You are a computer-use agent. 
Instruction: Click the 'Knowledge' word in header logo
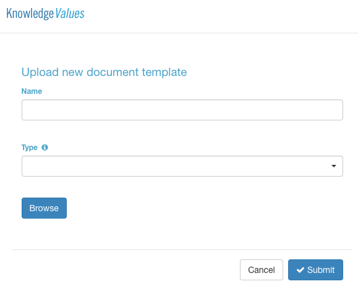point(30,14)
